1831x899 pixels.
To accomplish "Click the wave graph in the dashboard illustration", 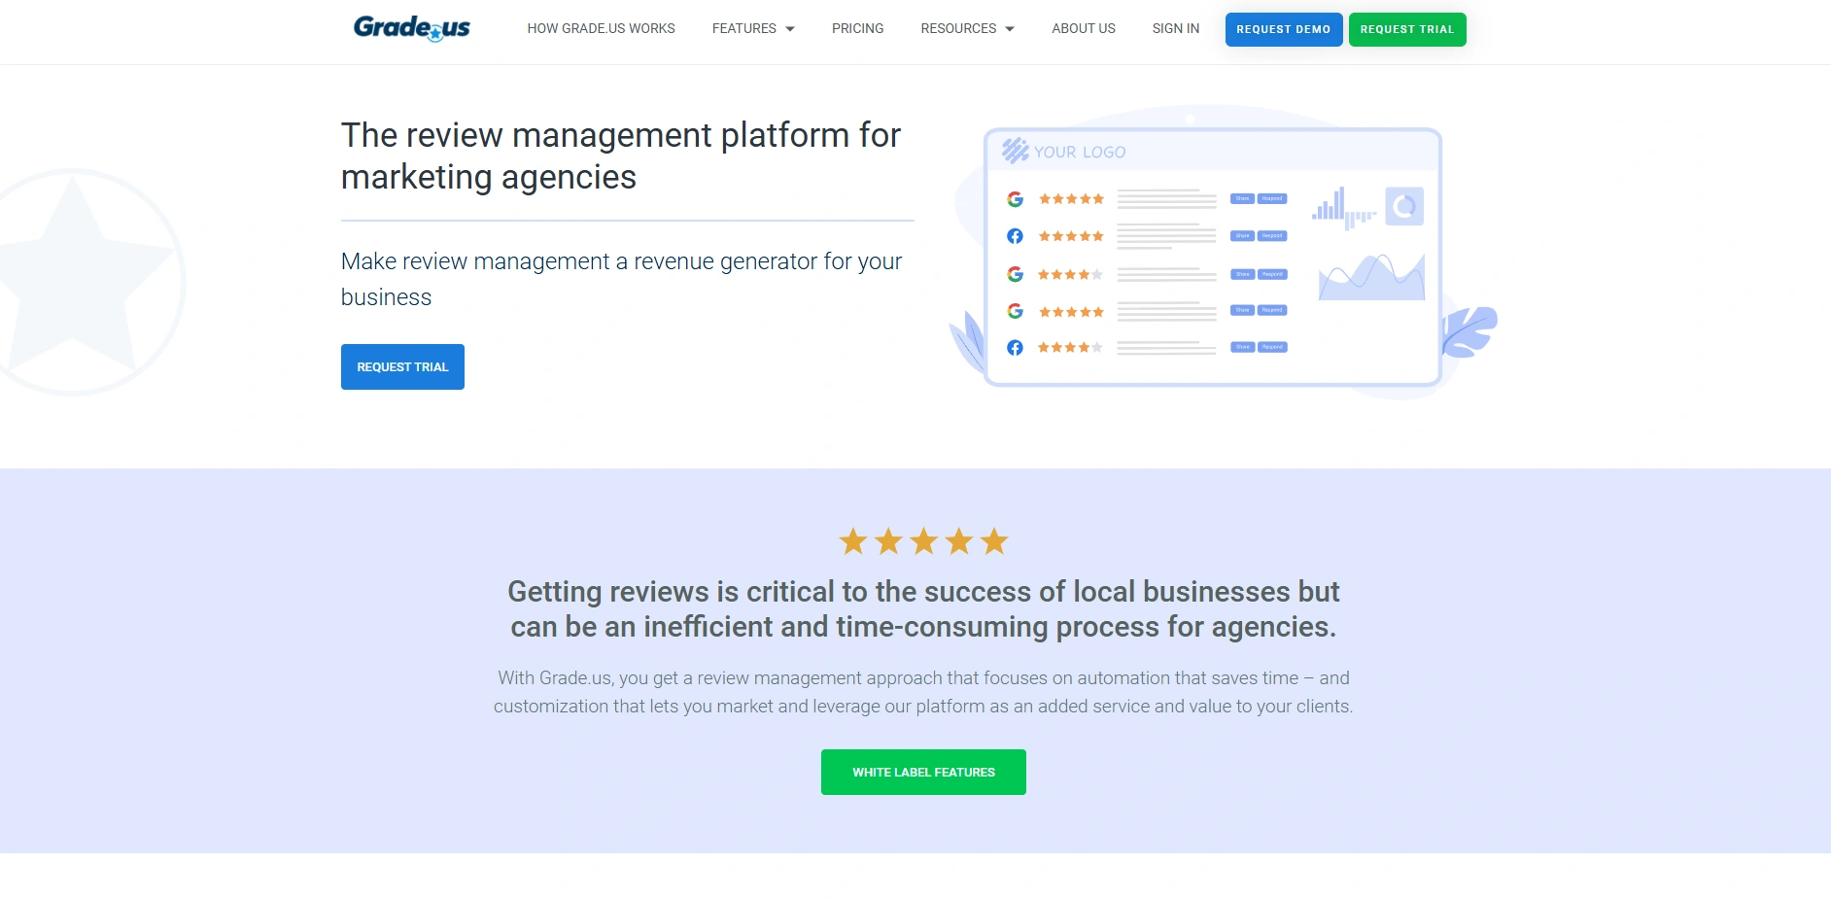I will (1370, 277).
